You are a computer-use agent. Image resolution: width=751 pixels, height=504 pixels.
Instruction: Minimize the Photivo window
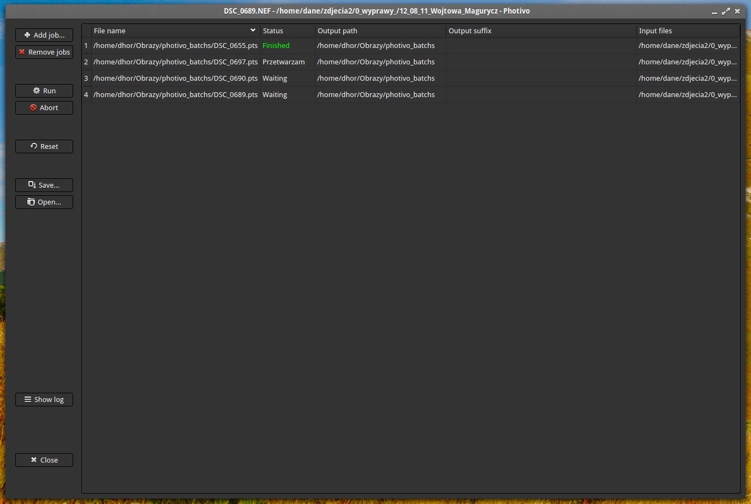pyautogui.click(x=714, y=11)
